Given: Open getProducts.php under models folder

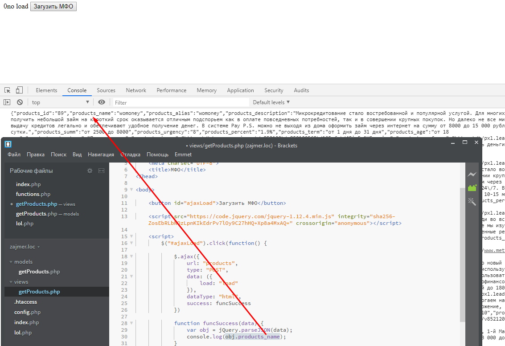Looking at the screenshot, I should (39, 272).
